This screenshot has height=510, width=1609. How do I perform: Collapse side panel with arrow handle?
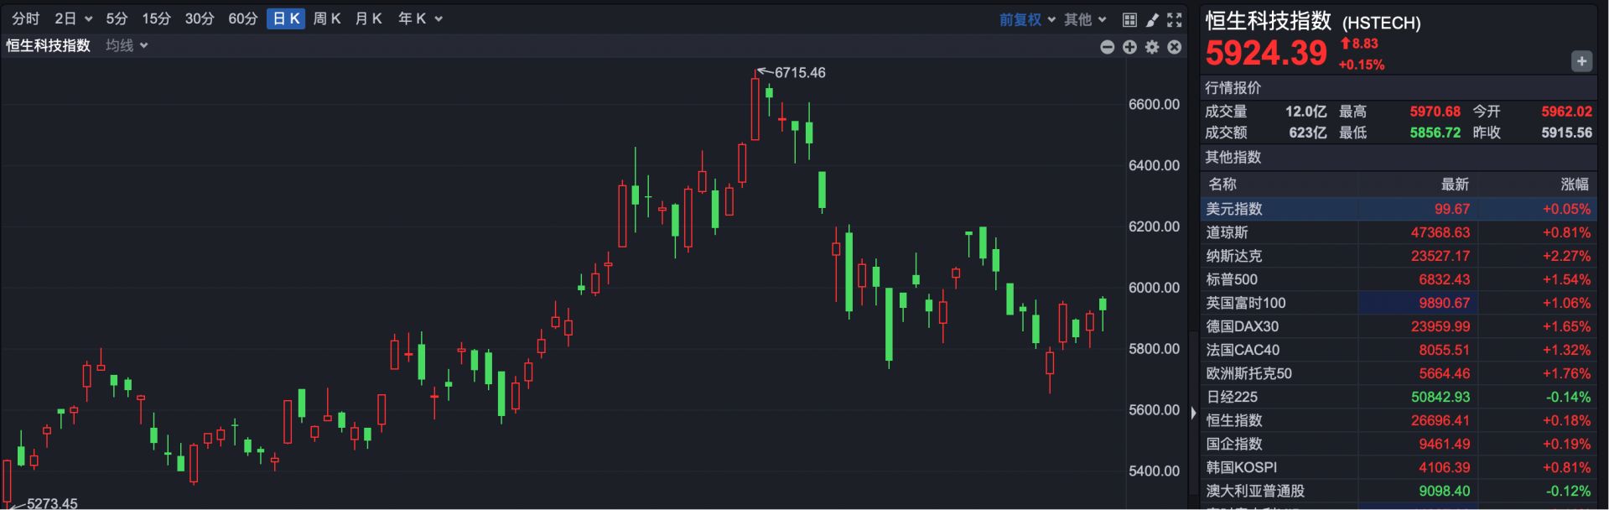(1194, 413)
